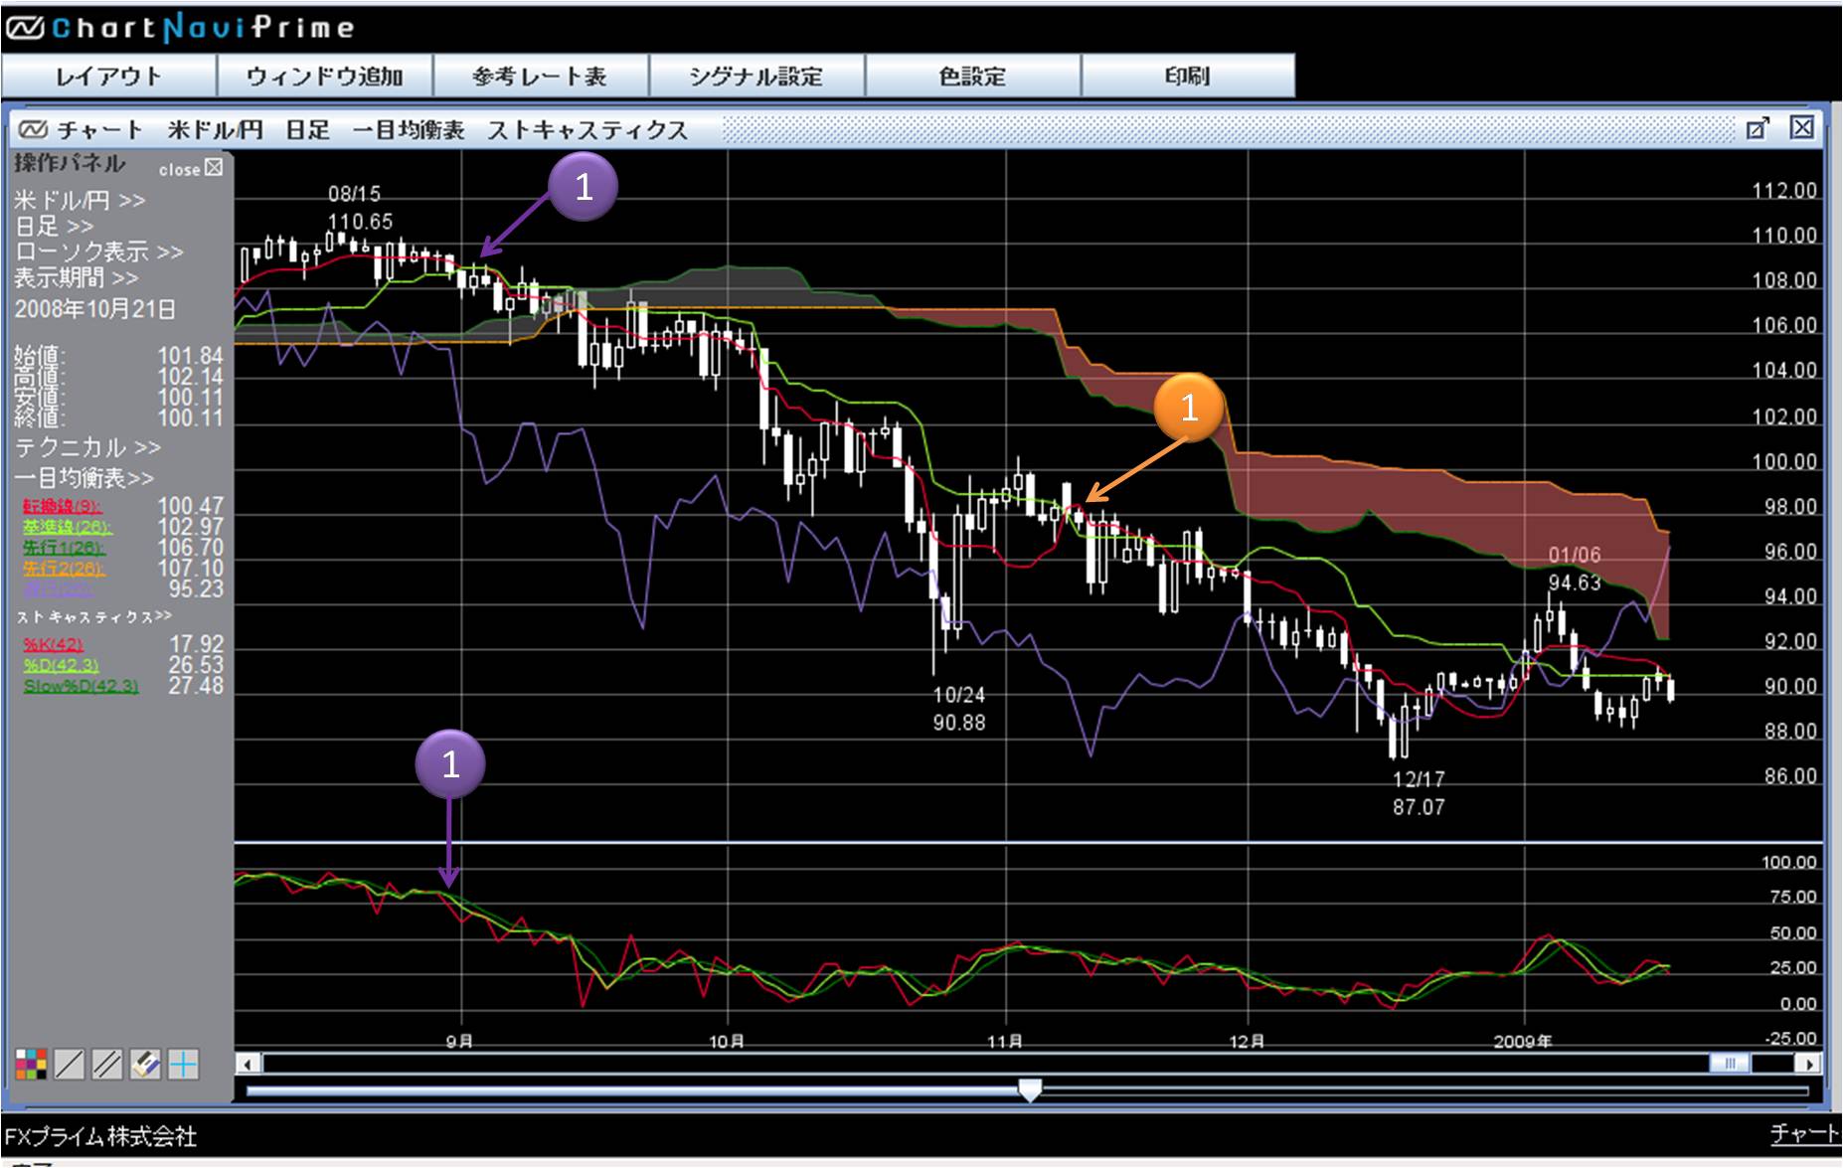
Task: Click the 始値 value 101.84
Action: (x=190, y=356)
